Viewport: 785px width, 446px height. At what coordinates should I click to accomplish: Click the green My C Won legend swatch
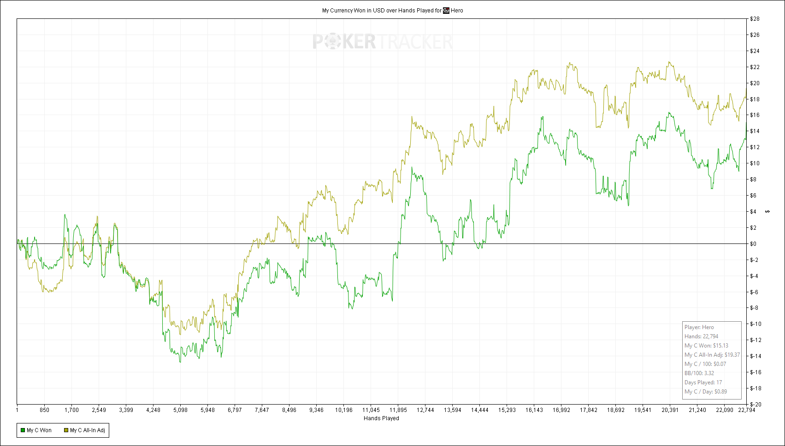click(23, 430)
